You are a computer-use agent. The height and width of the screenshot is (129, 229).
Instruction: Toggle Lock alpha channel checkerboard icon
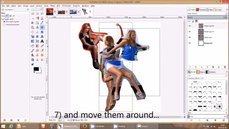coord(196,21)
